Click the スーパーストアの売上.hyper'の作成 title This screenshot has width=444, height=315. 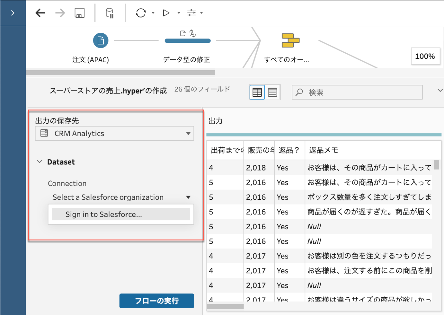coord(108,91)
